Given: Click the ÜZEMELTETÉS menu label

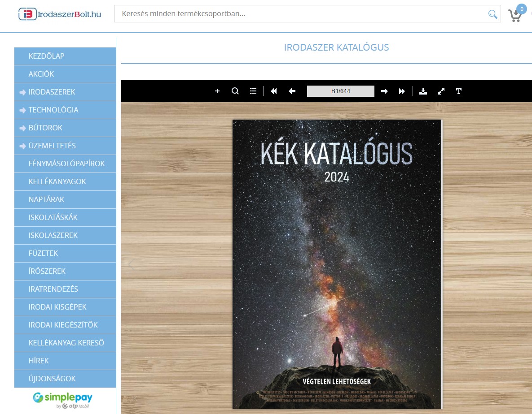Looking at the screenshot, I should click(x=52, y=146).
